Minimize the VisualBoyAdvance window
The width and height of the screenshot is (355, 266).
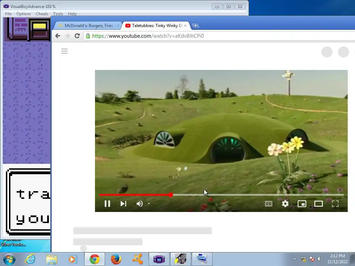point(217,7)
